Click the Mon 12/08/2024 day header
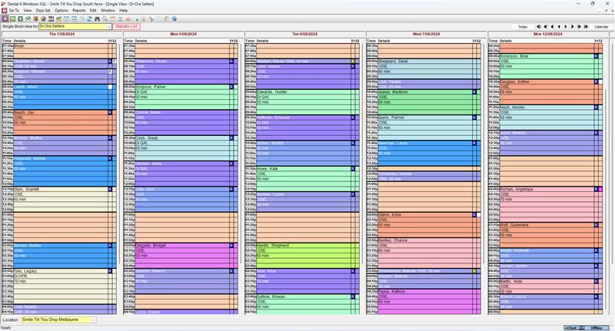Image resolution: width=615 pixels, height=331 pixels. (548, 34)
